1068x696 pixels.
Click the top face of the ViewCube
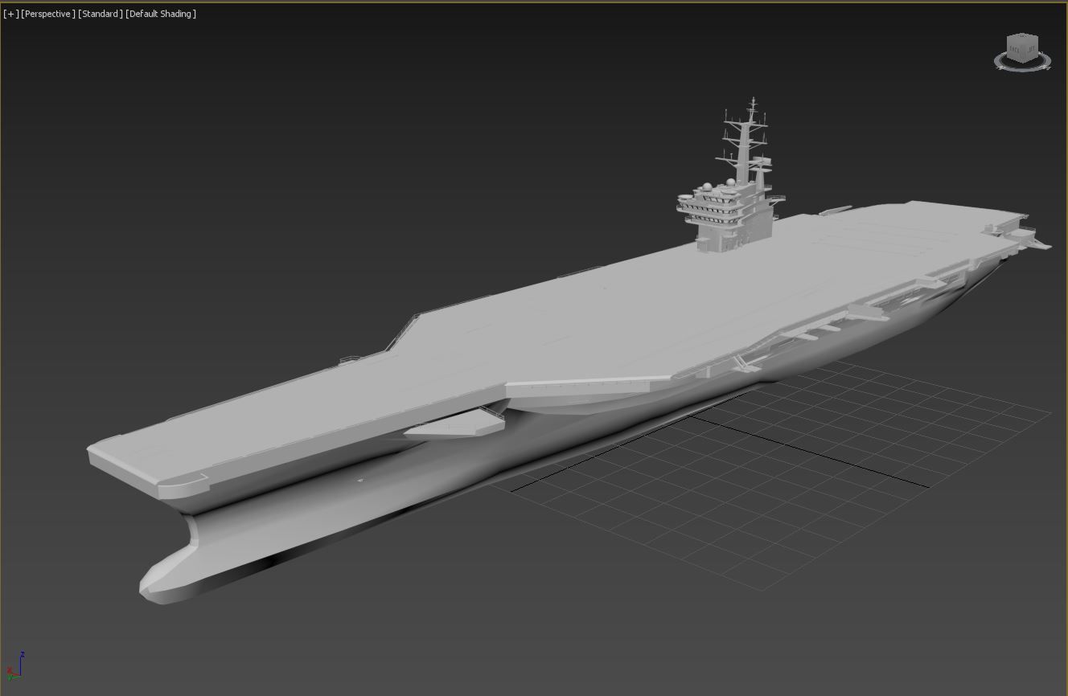[x=1024, y=38]
